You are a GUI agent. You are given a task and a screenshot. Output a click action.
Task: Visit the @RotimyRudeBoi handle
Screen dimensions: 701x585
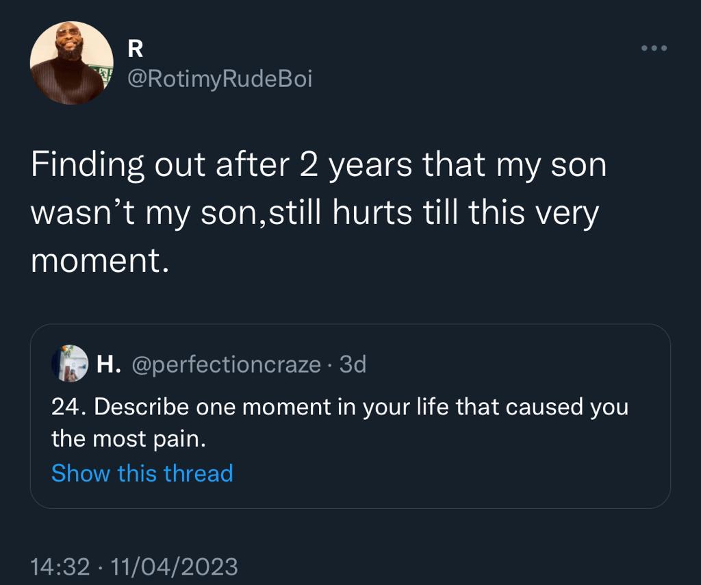point(220,79)
